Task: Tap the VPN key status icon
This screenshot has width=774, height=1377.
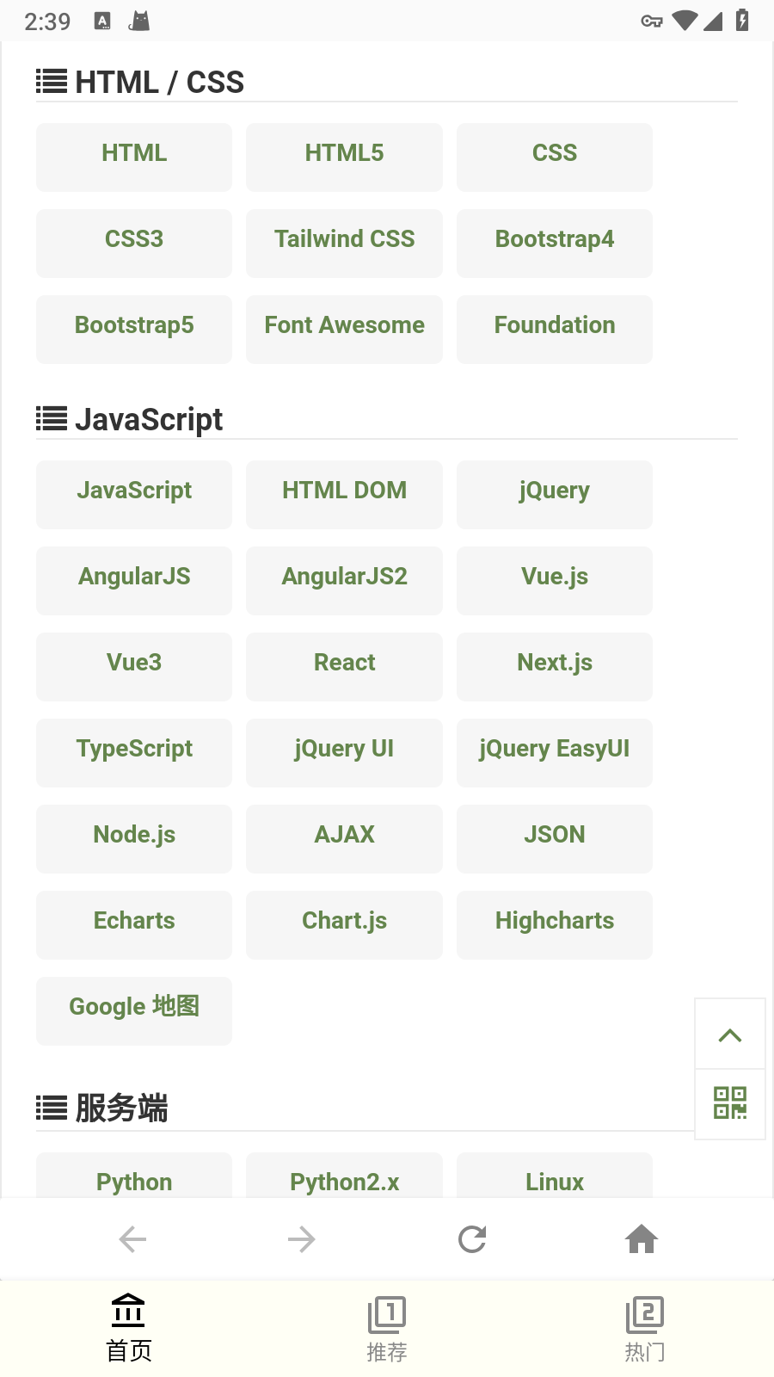Action: [x=652, y=22]
